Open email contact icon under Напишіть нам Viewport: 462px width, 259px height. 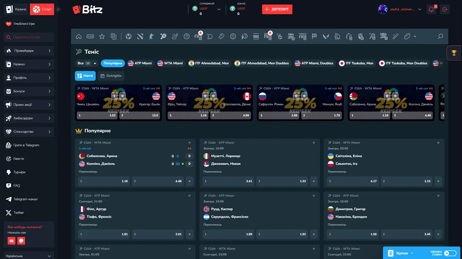[x=12, y=241]
